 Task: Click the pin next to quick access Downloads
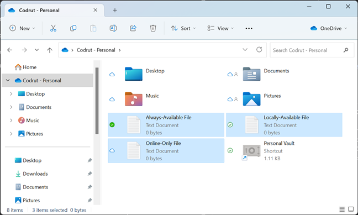[x=89, y=174]
